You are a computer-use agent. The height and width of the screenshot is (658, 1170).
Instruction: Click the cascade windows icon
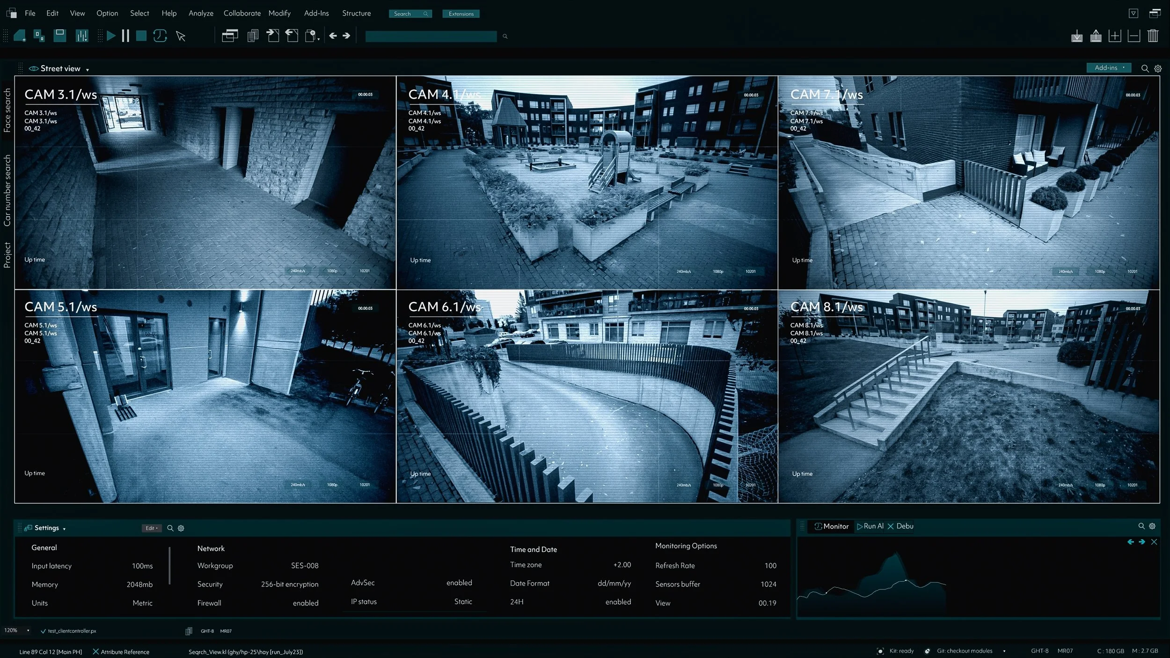pos(230,36)
